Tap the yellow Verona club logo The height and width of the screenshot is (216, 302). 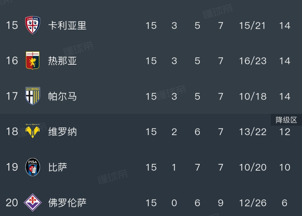32,132
